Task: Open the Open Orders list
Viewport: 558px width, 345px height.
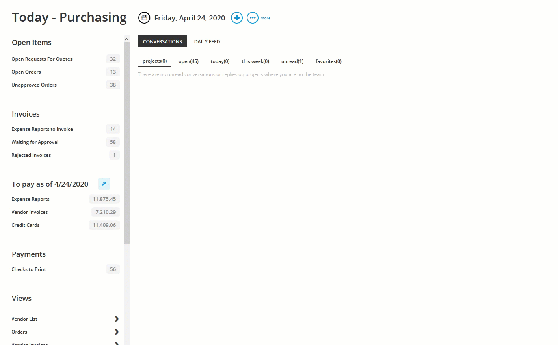Action: (26, 72)
